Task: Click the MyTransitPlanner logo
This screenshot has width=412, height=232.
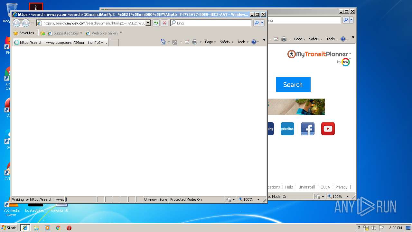Action: click(319, 54)
